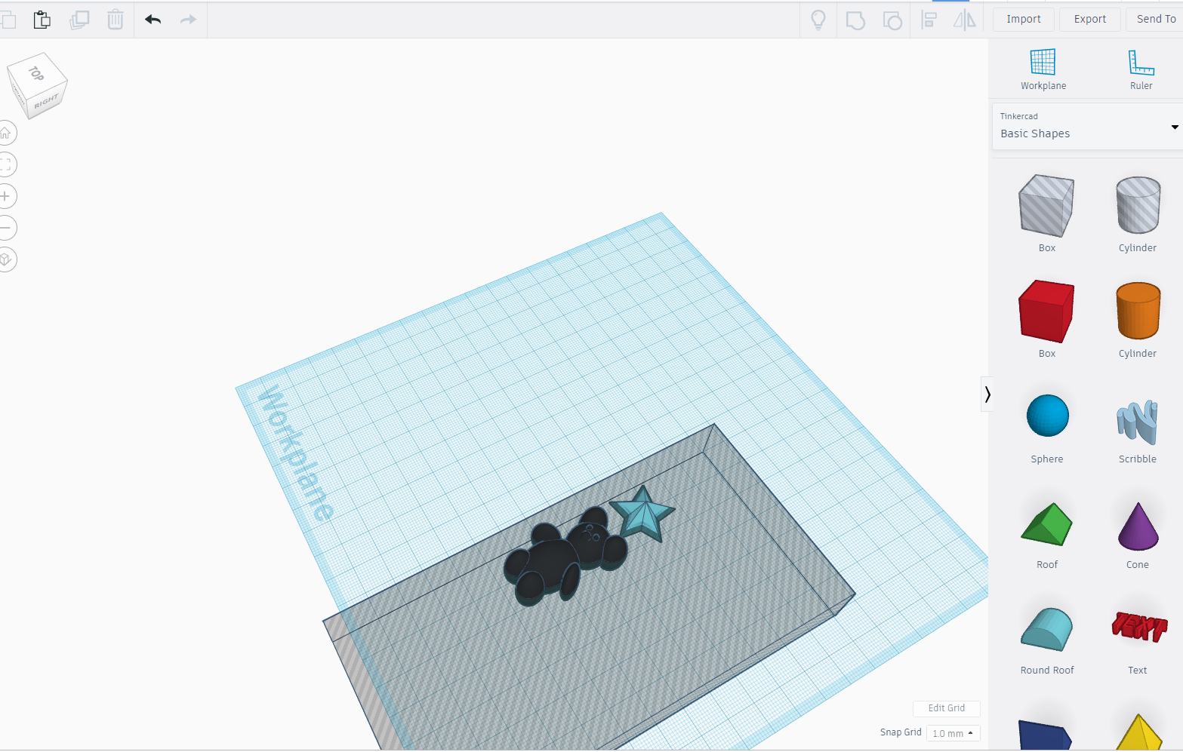Select the Workplane tool
This screenshot has height=752, width=1183.
tap(1043, 69)
